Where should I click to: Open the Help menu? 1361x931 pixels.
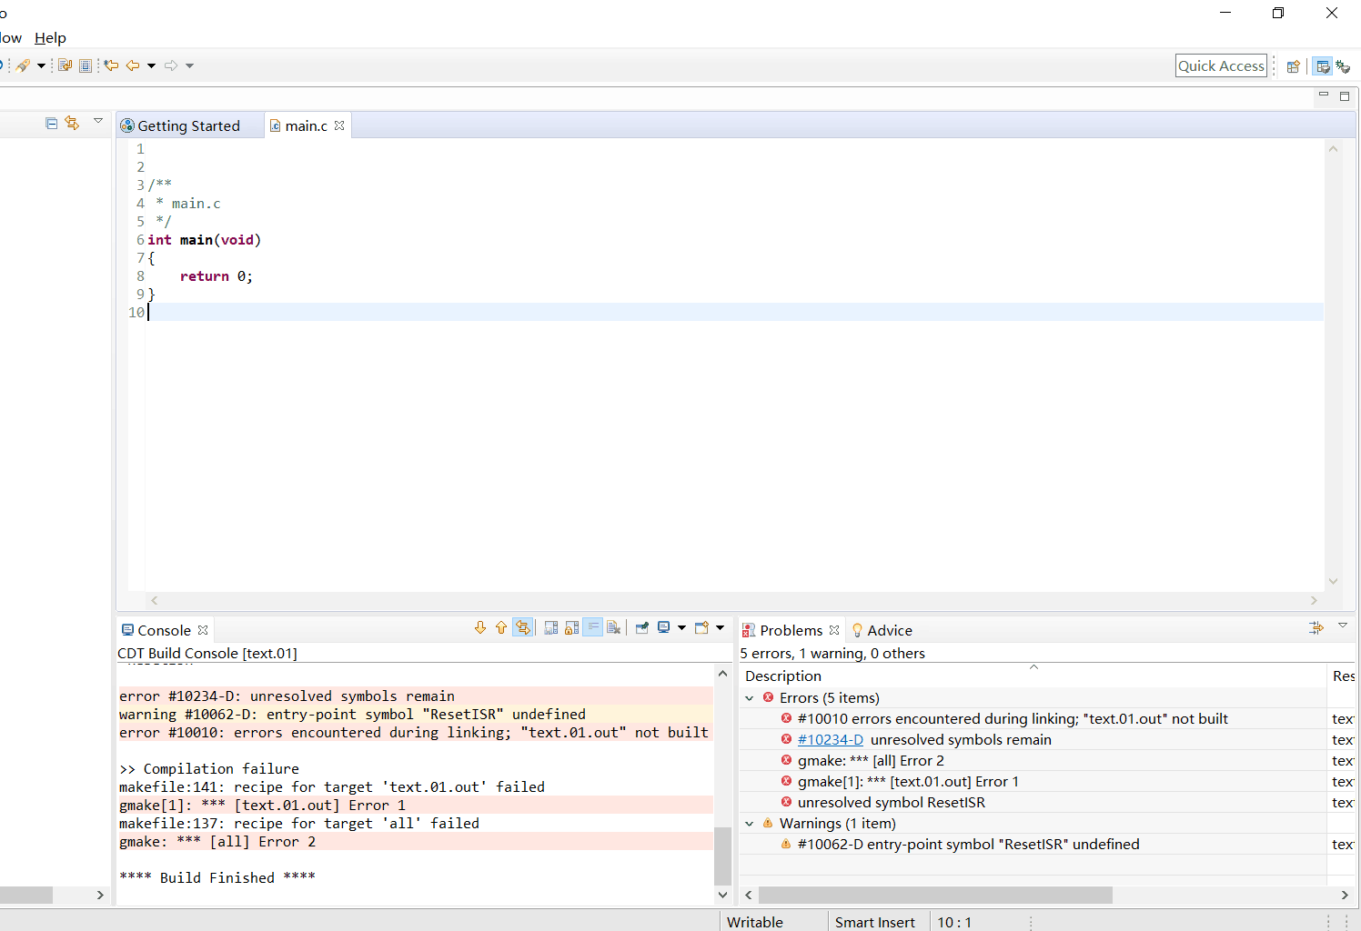(50, 38)
